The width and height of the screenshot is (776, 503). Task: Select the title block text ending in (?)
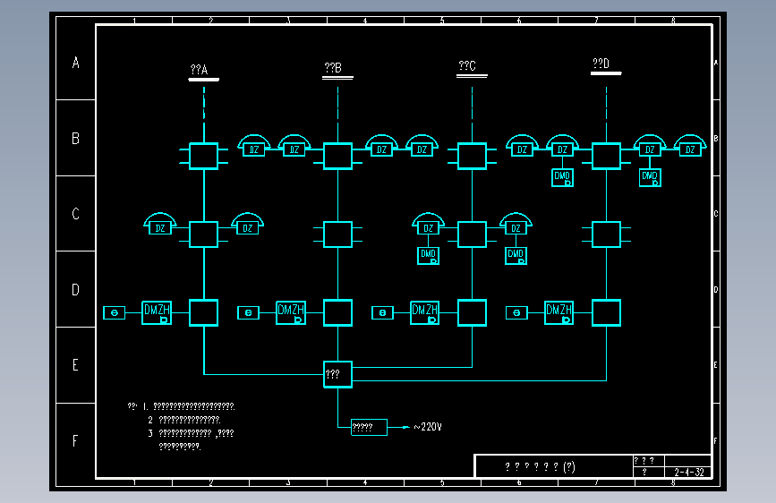point(540,466)
